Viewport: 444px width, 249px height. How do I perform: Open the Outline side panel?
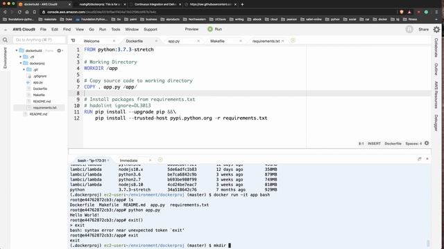(436, 69)
